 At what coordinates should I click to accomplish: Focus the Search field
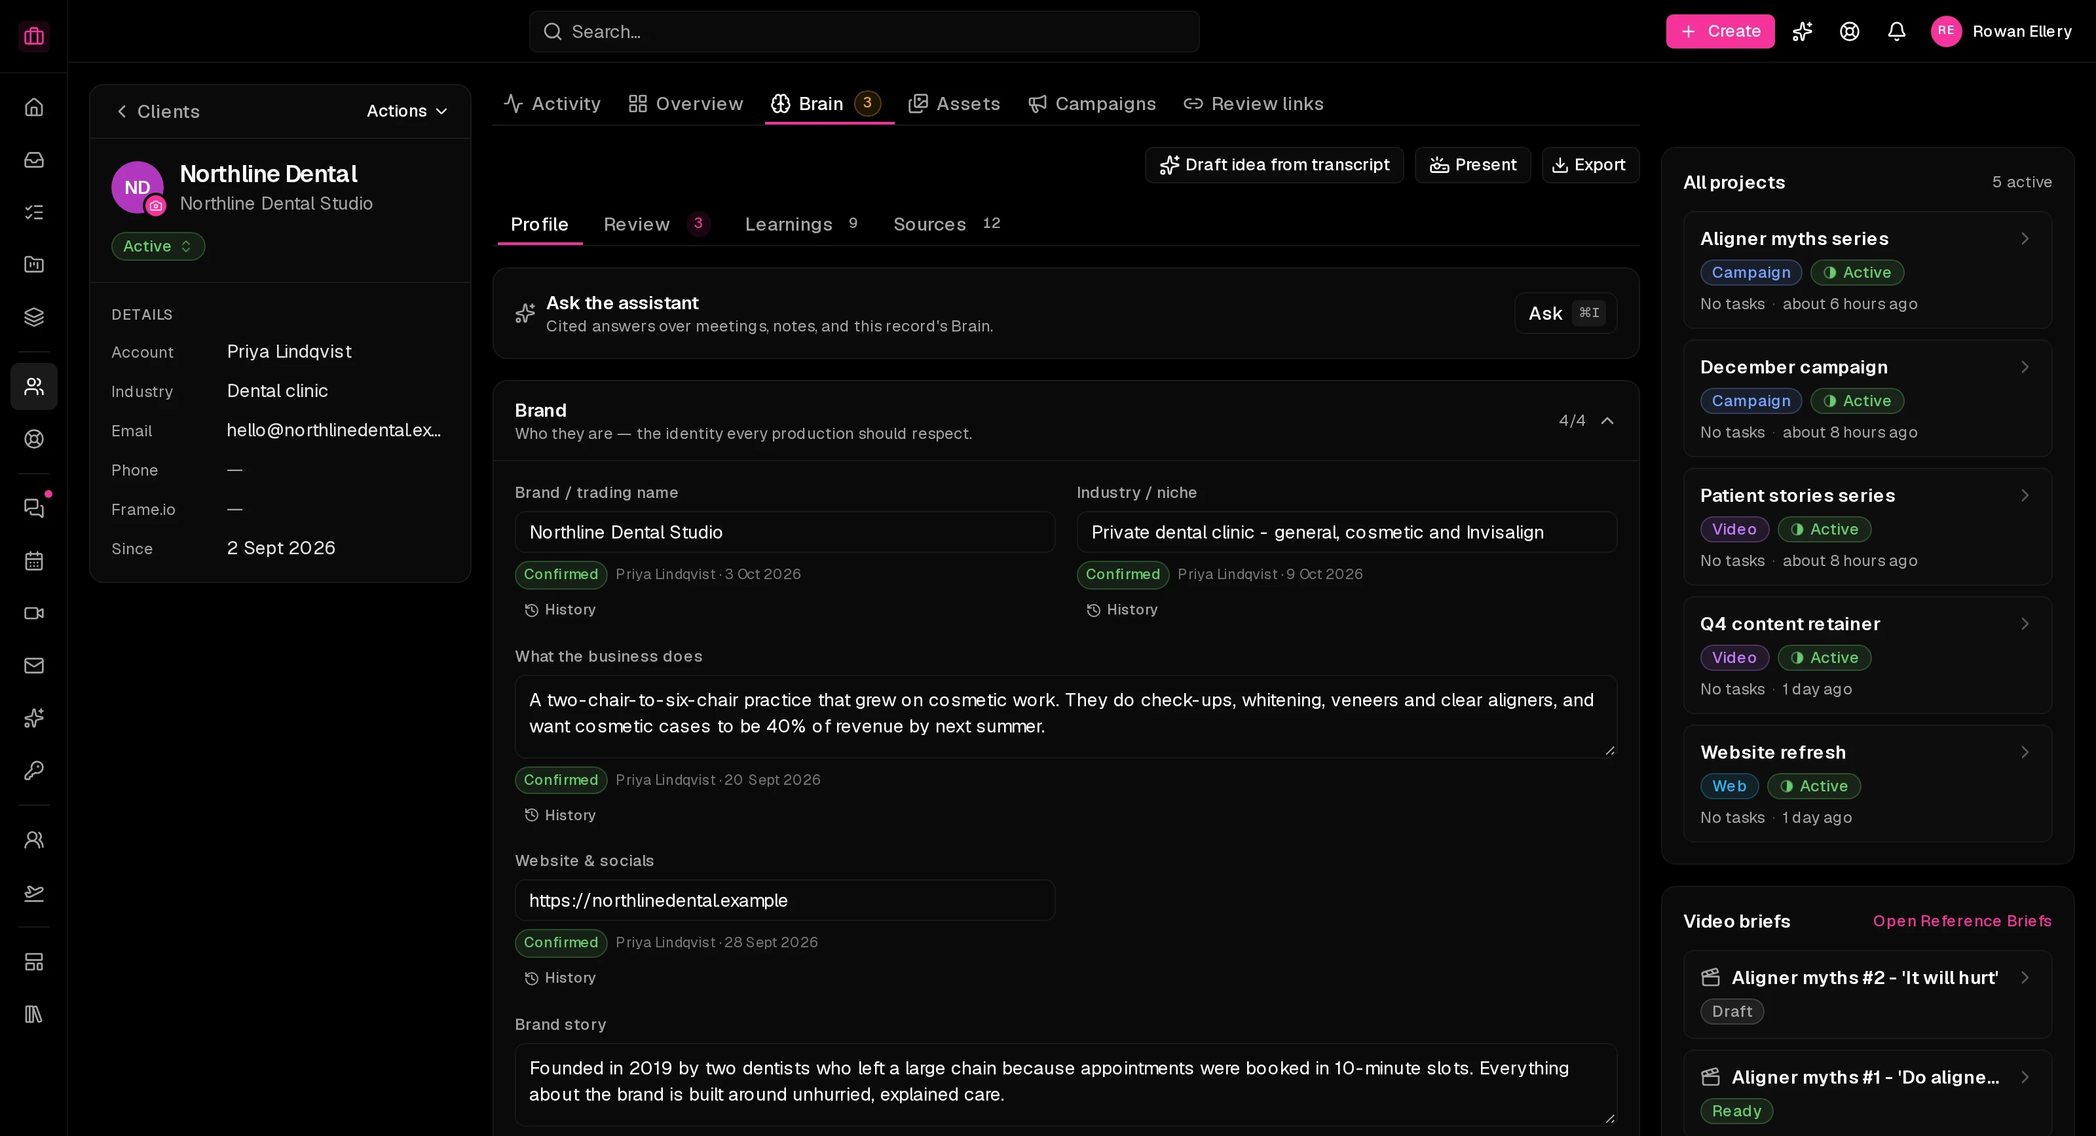(864, 31)
